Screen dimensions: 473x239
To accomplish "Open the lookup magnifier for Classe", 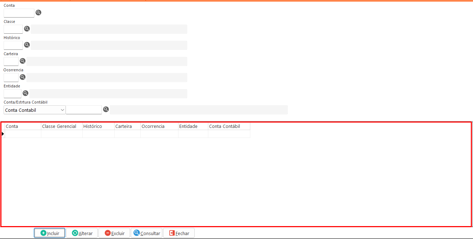I will coord(27,29).
